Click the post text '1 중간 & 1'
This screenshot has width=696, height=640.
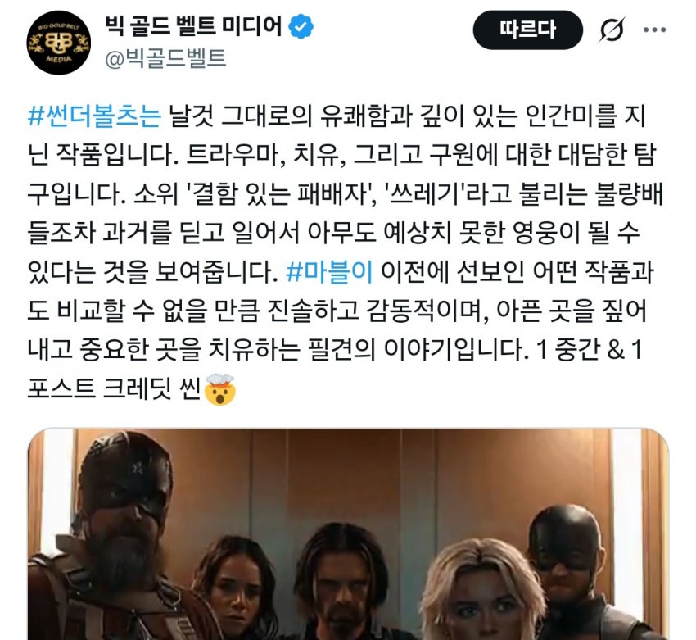click(x=590, y=350)
